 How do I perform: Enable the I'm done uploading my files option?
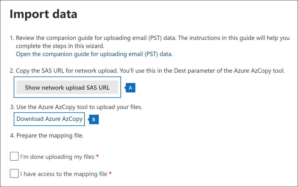(x=14, y=156)
